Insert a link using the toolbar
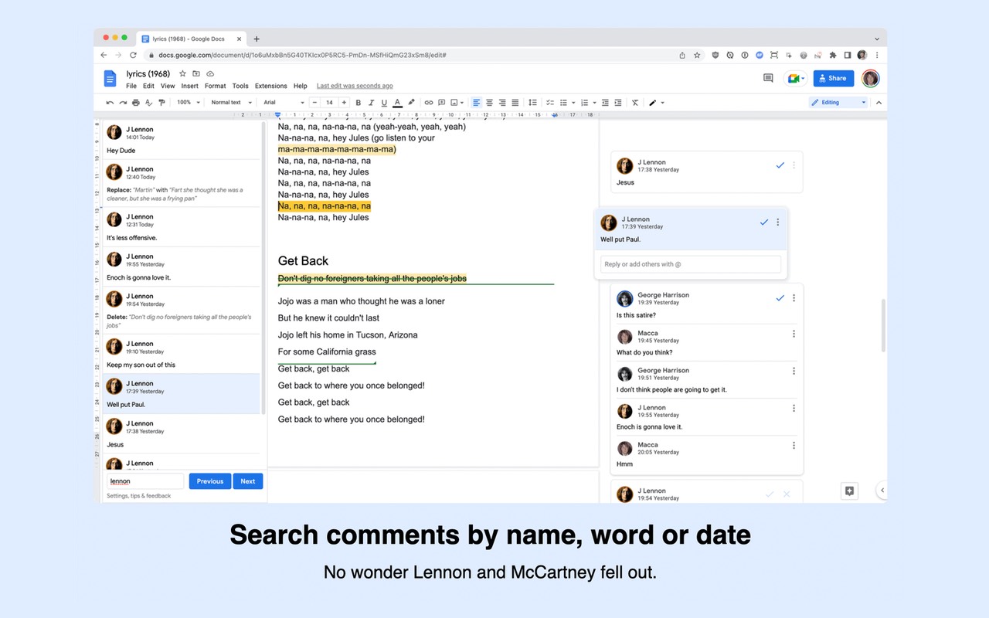Viewport: 989px width, 618px height. (x=429, y=102)
